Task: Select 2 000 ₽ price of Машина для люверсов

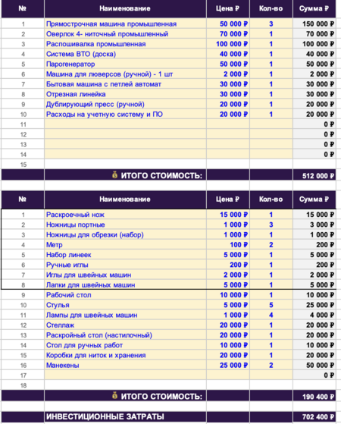Action: [228, 74]
